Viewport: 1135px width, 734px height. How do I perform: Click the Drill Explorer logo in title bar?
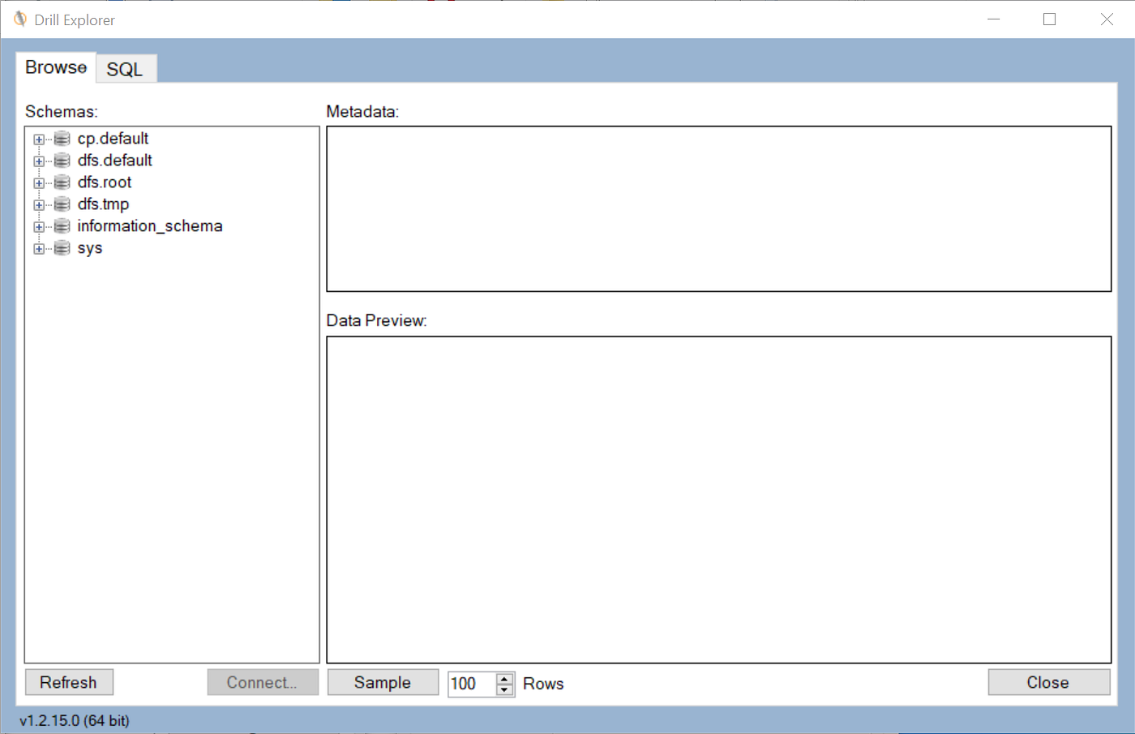22,19
